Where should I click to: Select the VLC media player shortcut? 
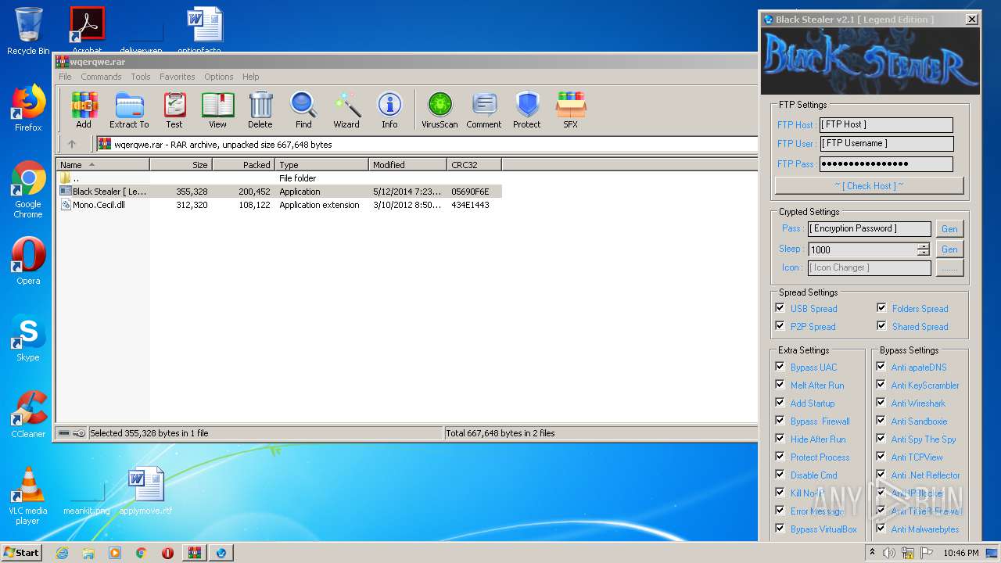pos(28,496)
